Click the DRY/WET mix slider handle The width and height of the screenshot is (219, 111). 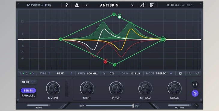[x=133, y=106]
